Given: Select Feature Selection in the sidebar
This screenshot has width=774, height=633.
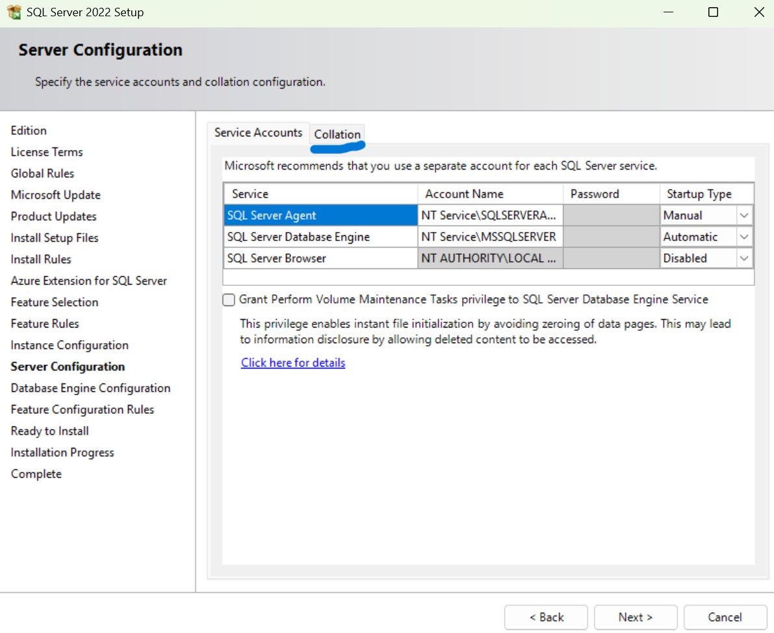Looking at the screenshot, I should (x=55, y=302).
